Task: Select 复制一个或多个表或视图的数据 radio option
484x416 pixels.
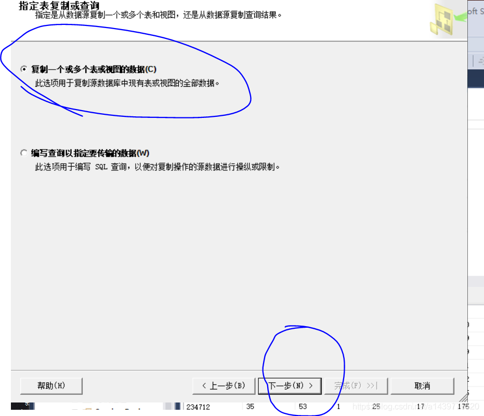Action: (24, 69)
